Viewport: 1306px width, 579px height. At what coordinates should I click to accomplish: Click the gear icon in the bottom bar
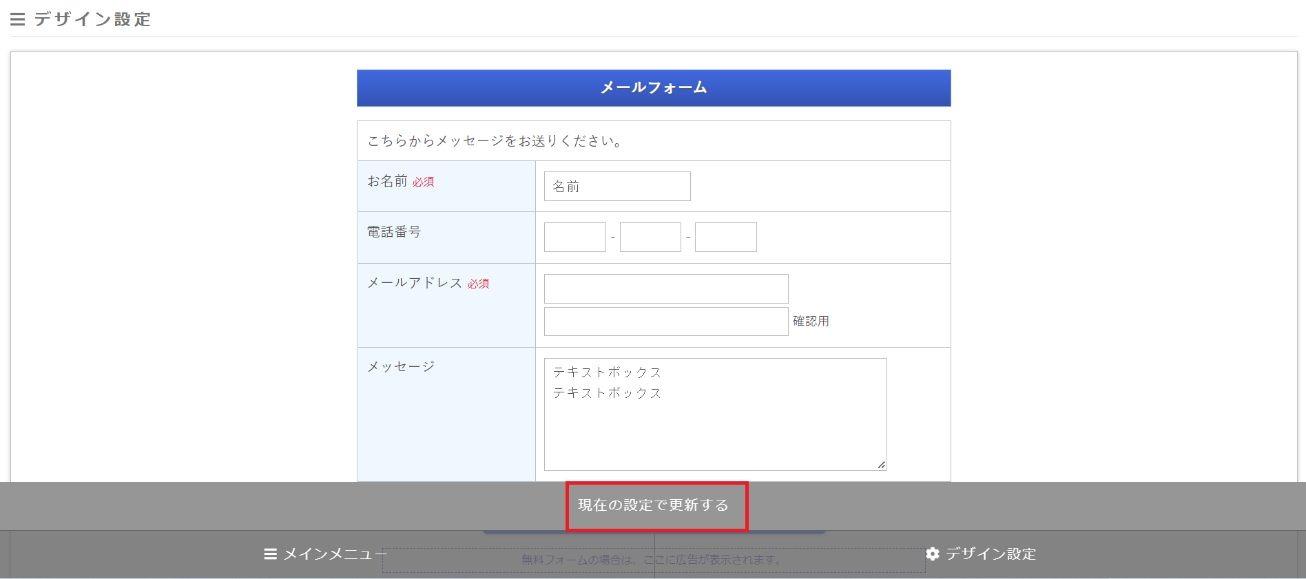933,554
